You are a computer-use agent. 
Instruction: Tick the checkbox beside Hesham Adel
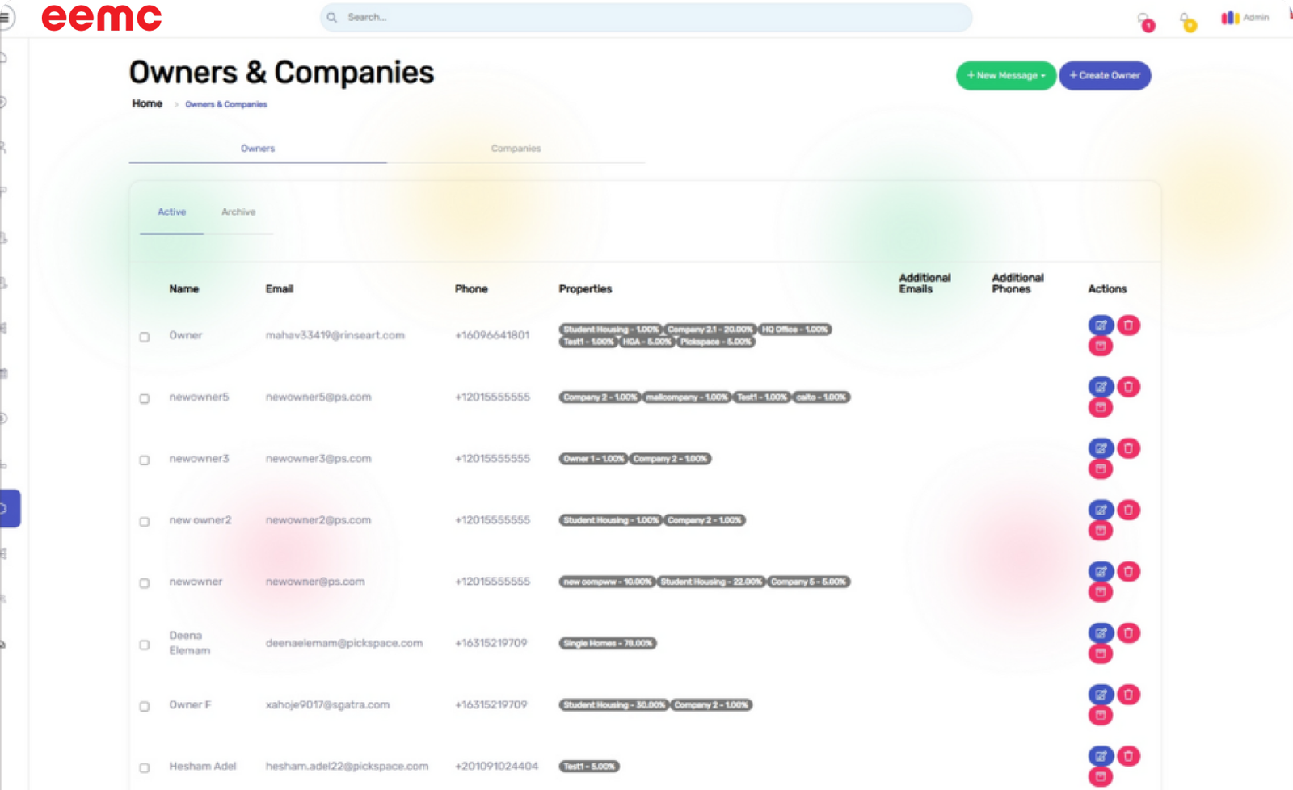pos(145,767)
